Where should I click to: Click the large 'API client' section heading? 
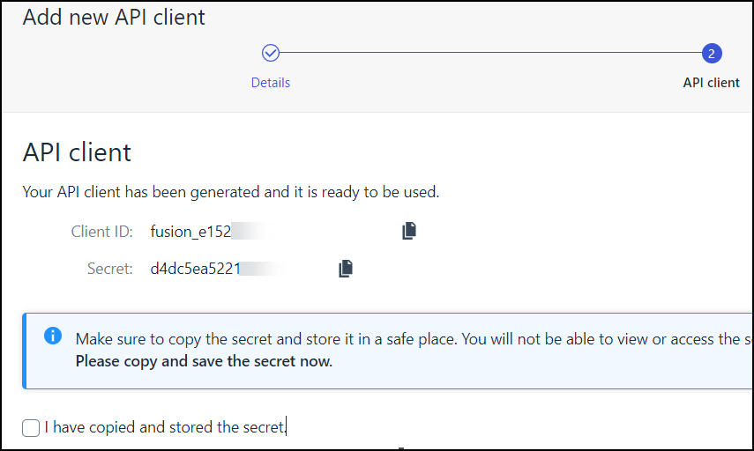tap(77, 152)
